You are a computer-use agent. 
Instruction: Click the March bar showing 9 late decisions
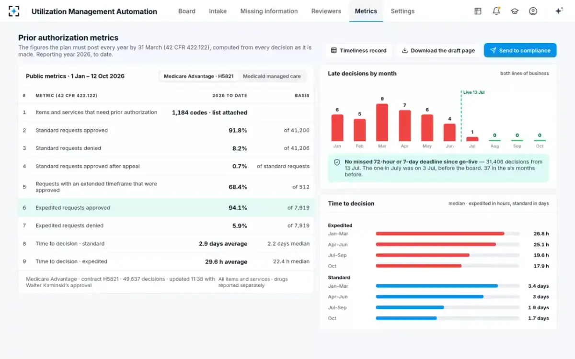click(x=382, y=123)
